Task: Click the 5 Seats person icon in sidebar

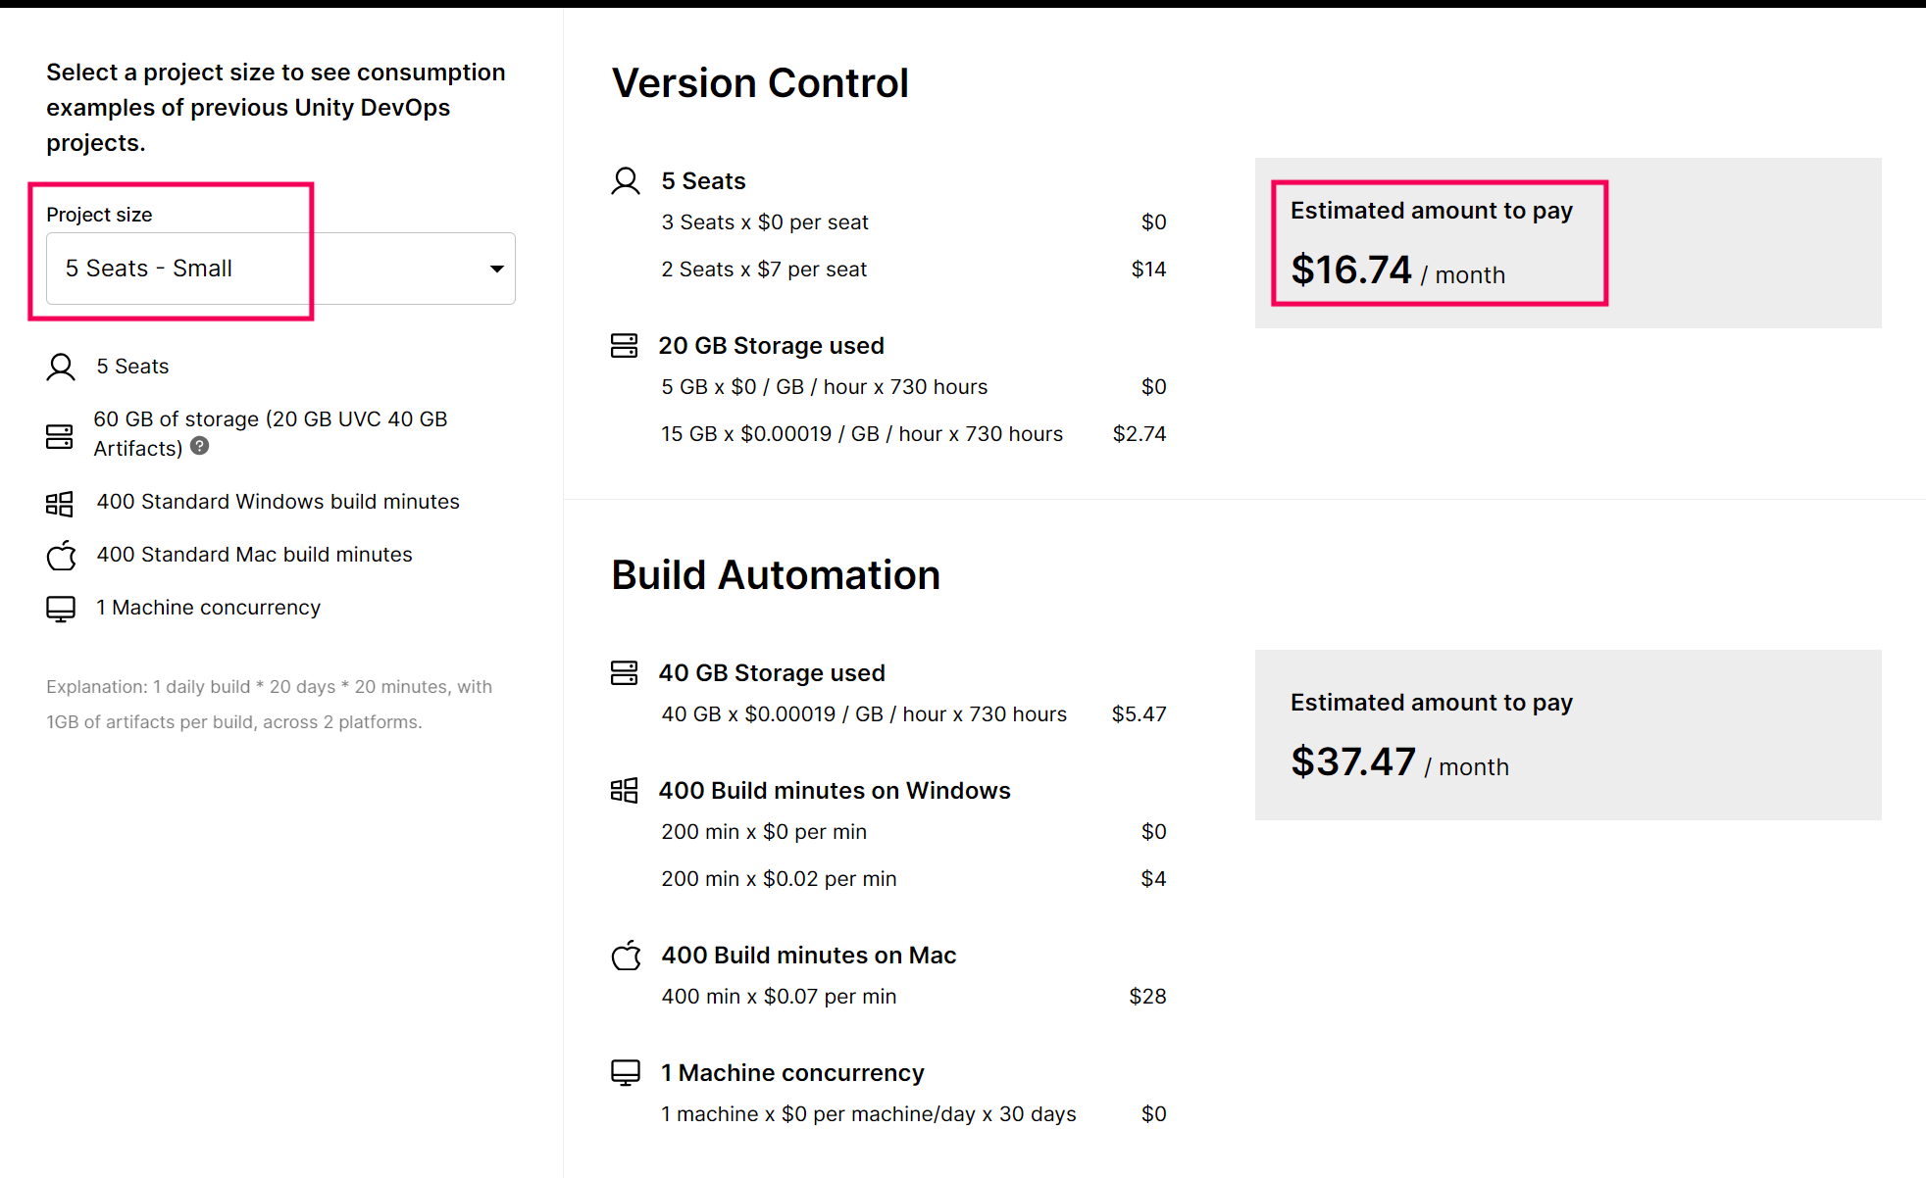Action: tap(60, 366)
